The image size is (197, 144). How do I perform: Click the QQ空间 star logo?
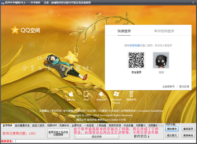[15, 30]
